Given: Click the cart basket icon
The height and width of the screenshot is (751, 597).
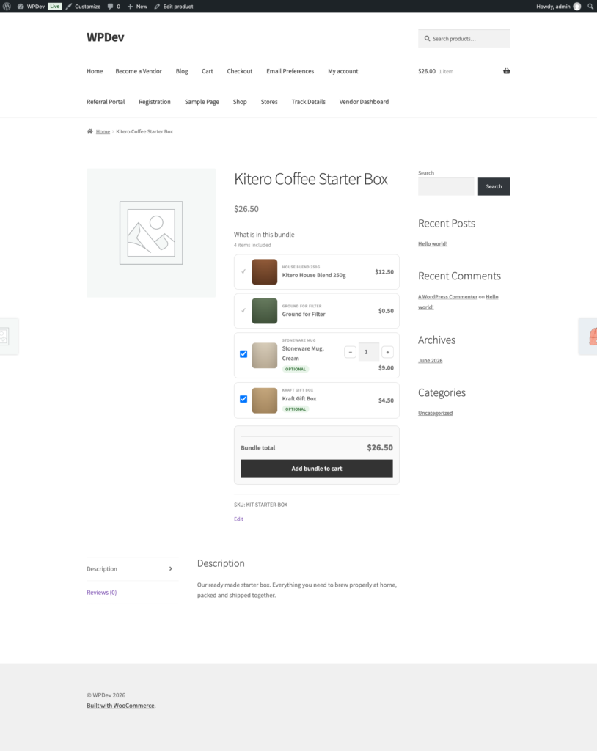Looking at the screenshot, I should 507,71.
